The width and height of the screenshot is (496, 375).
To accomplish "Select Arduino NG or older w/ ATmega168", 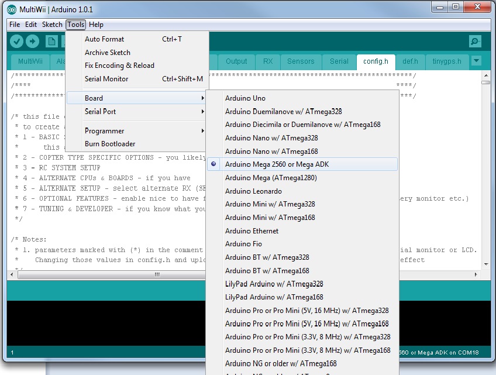I will (302, 363).
